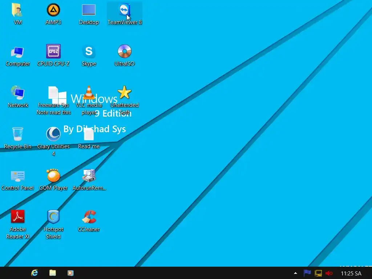This screenshot has height=279, width=372.
Task: Show hidden icons in the system tray
Action: coord(295,273)
